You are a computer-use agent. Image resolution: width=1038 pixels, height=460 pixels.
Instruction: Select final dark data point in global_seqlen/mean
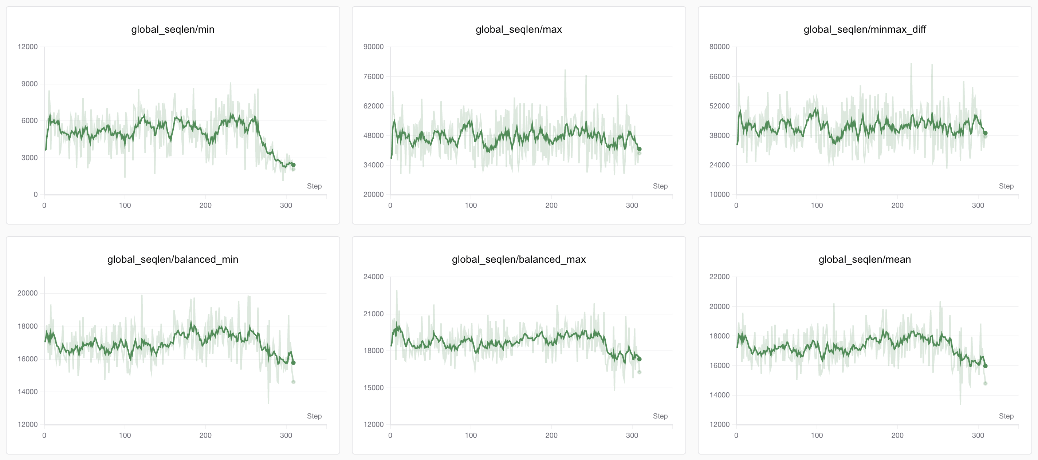985,366
